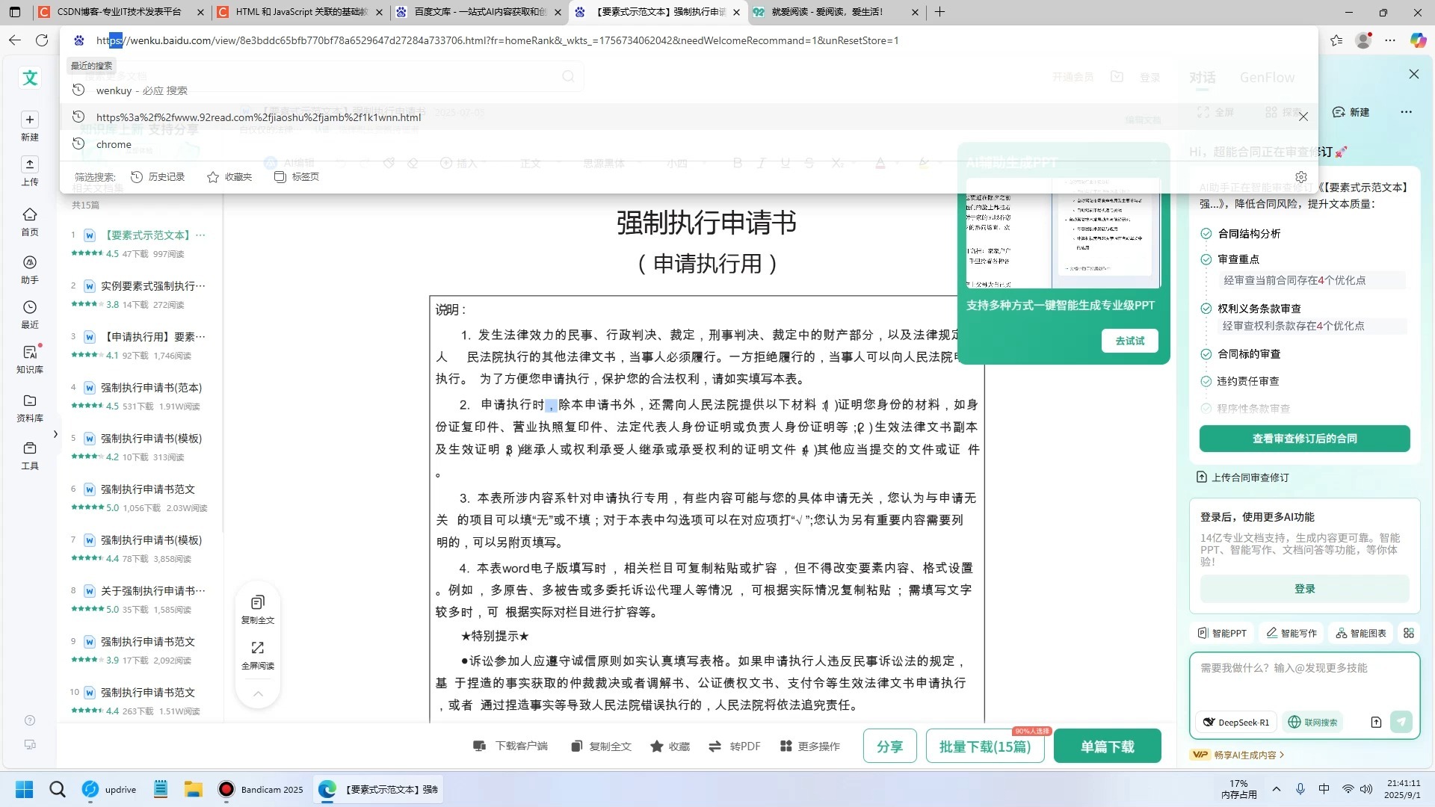Switch to HTML 和 JavaScript tab
Screen dimensions: 1435x807
pos(300,12)
